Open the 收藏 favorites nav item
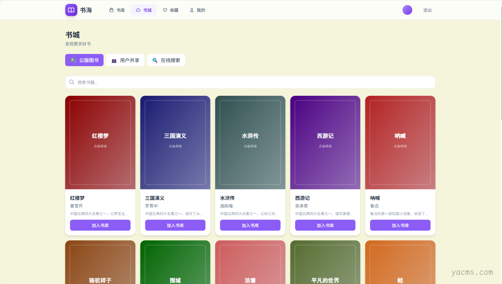Screen dimensions: 502x284 (170, 10)
